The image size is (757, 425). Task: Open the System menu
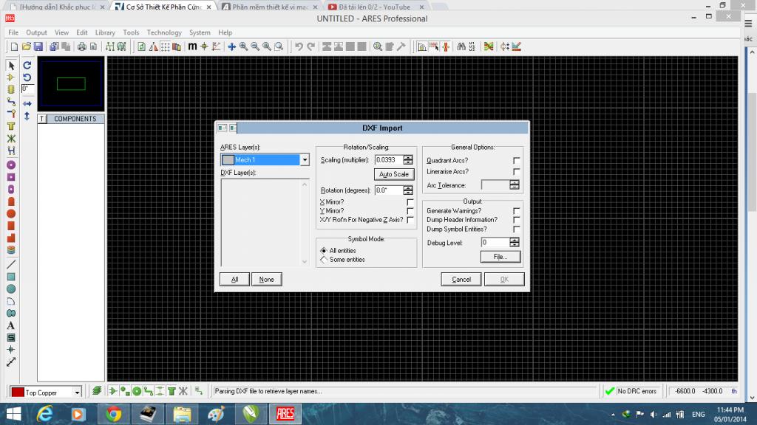[x=200, y=32]
